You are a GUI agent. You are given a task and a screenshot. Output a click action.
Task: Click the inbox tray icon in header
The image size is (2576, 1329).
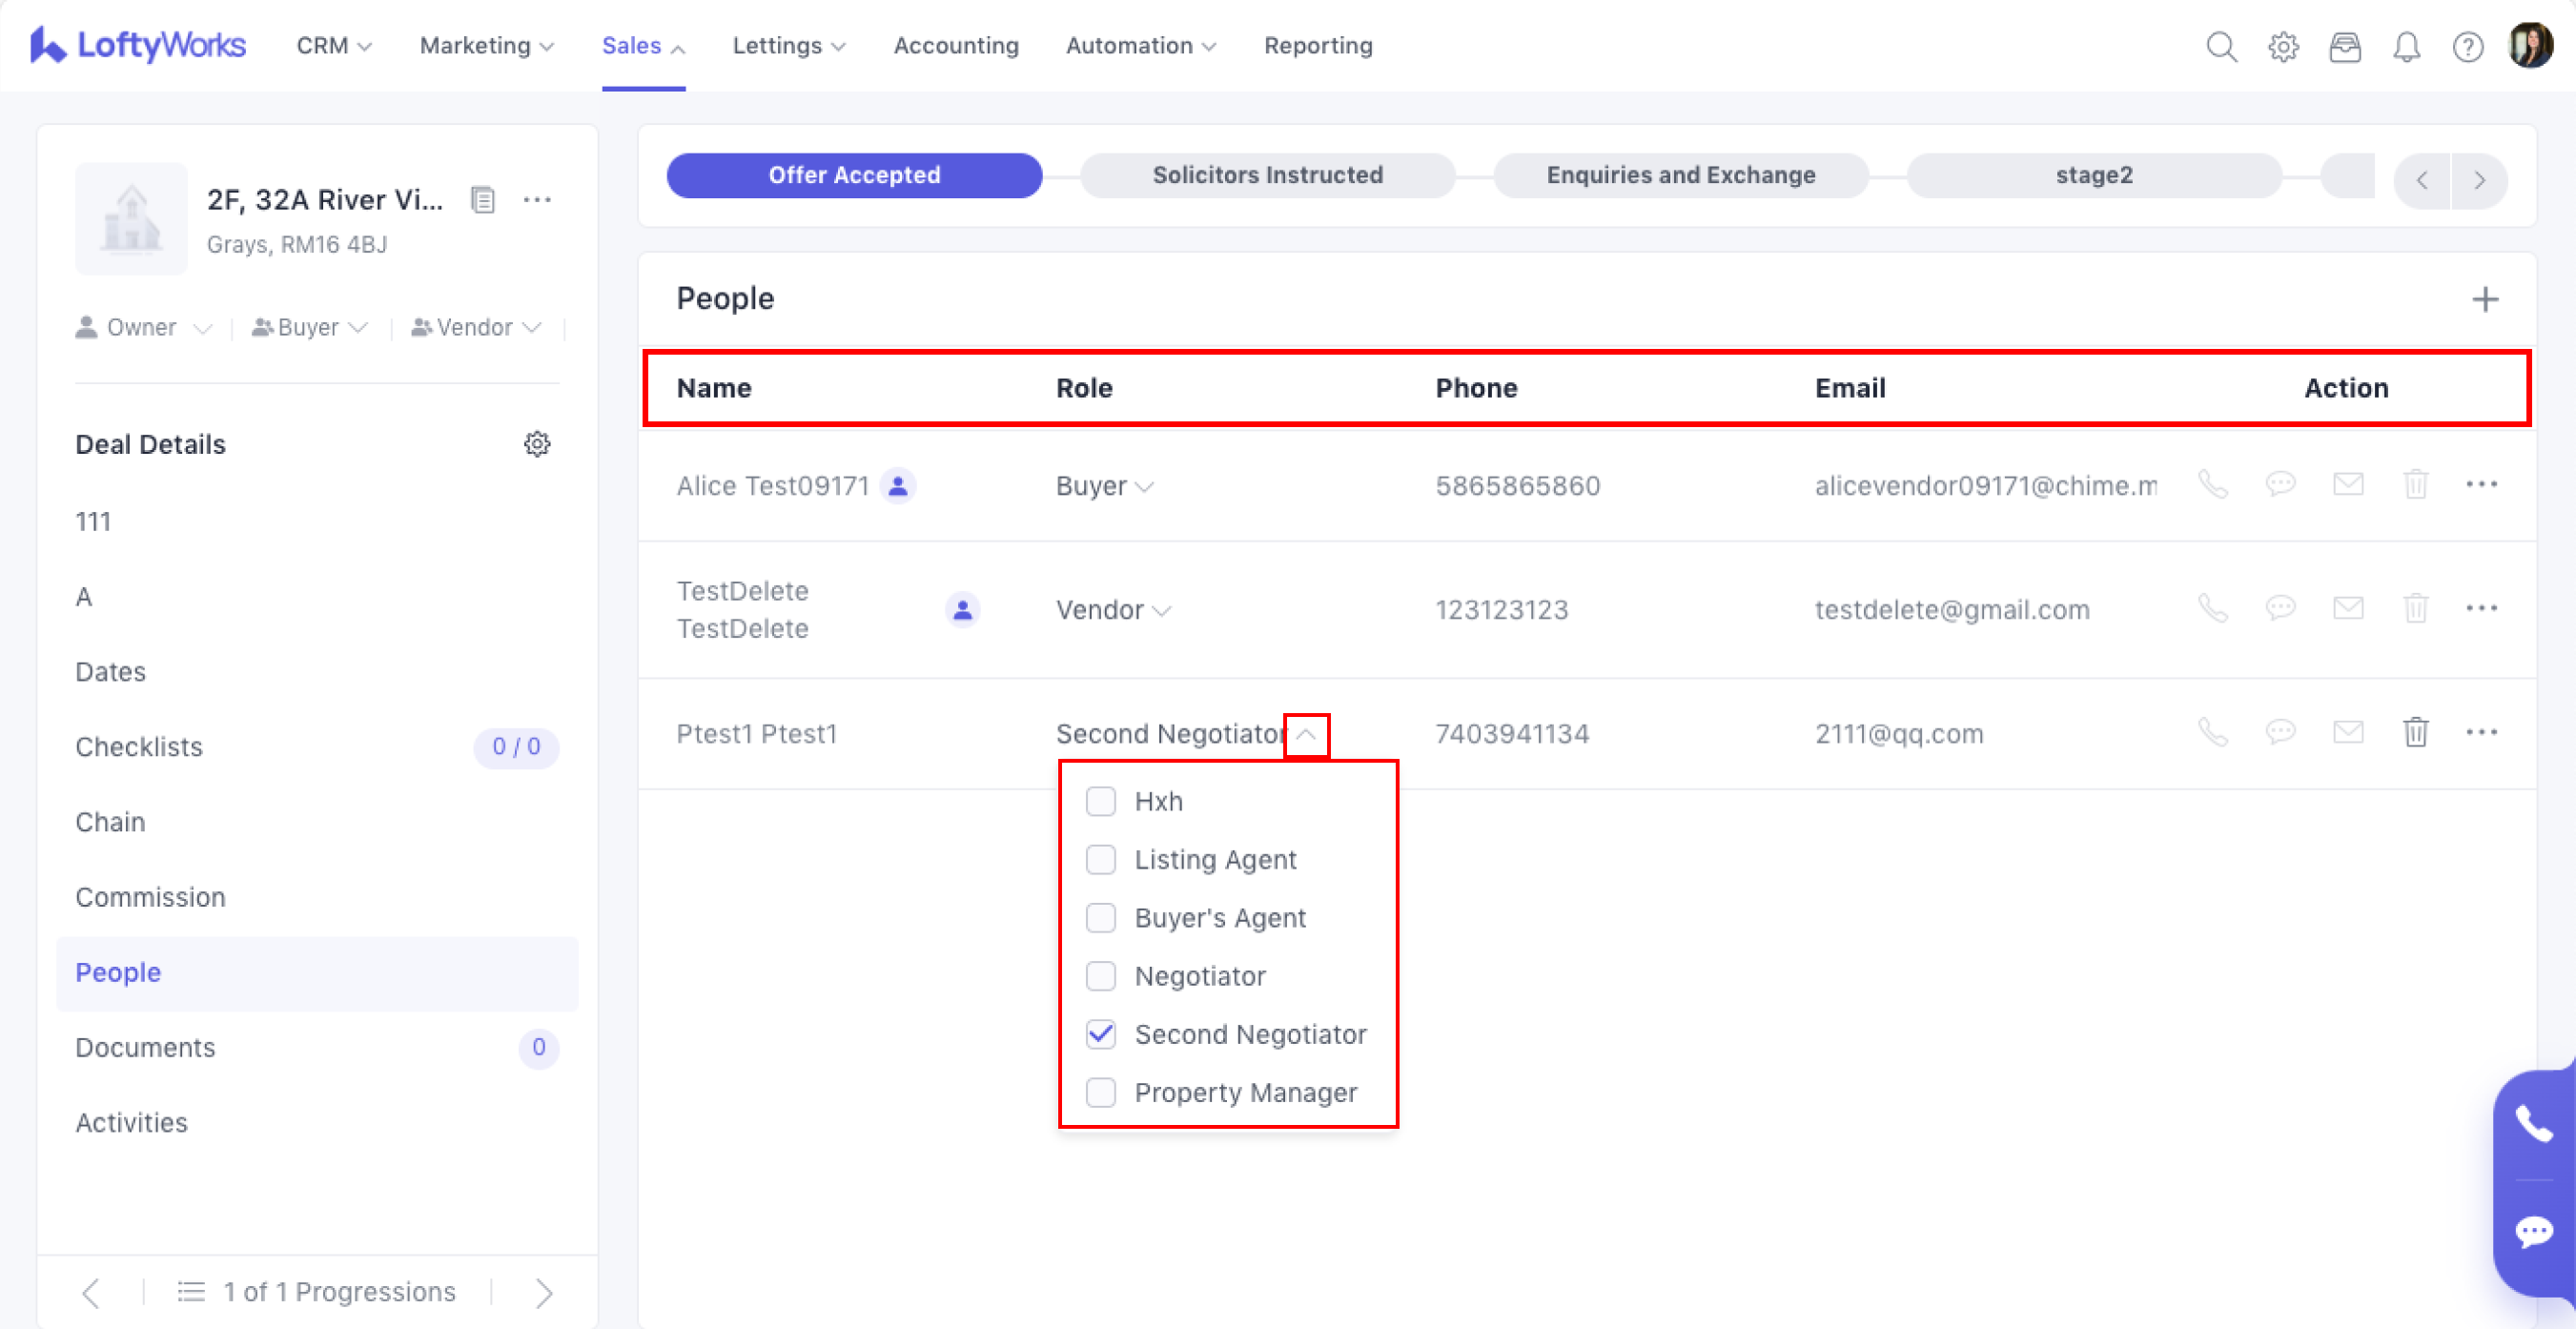tap(2344, 47)
